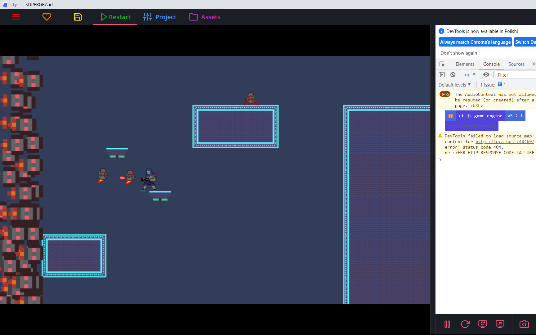Click the Don't show again button
The height and width of the screenshot is (335, 536).
click(x=459, y=53)
